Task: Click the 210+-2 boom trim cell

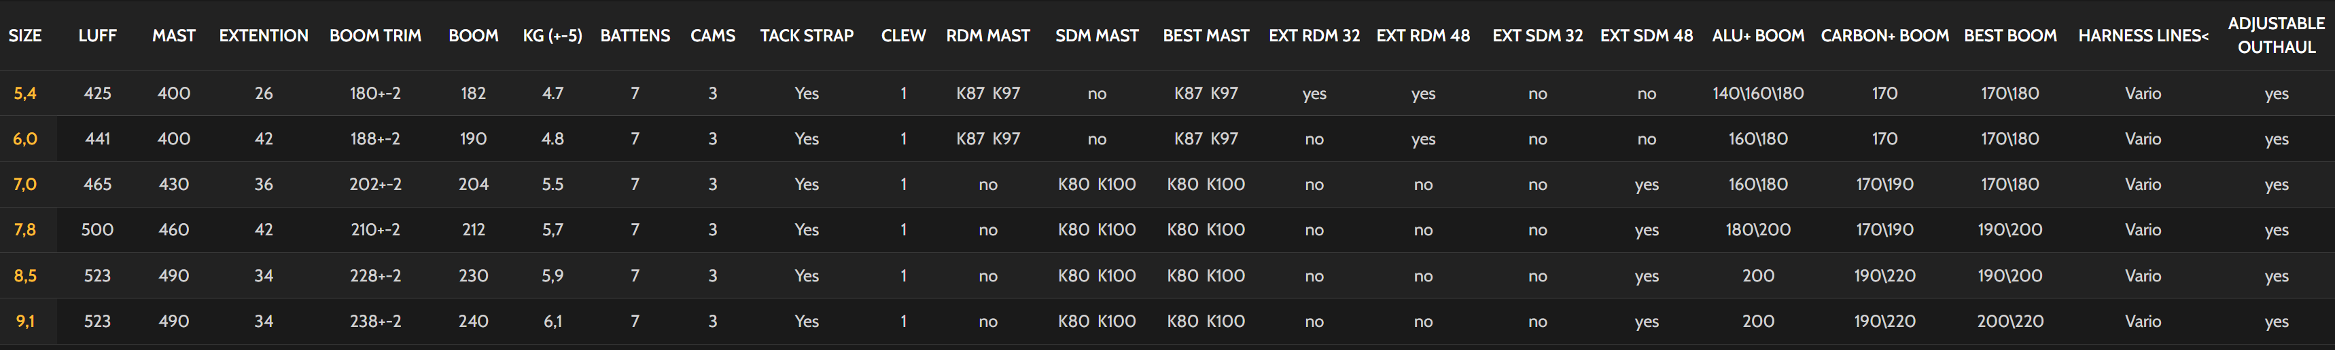Action: pos(375,230)
